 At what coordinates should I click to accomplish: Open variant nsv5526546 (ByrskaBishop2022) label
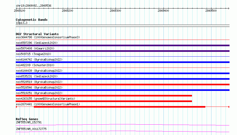click(x=39, y=87)
